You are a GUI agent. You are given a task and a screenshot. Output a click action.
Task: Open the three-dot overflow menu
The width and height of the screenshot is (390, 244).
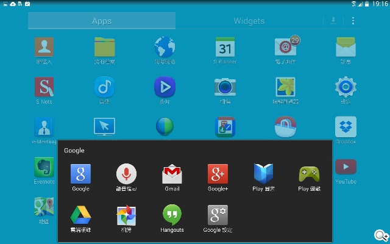[x=353, y=21]
